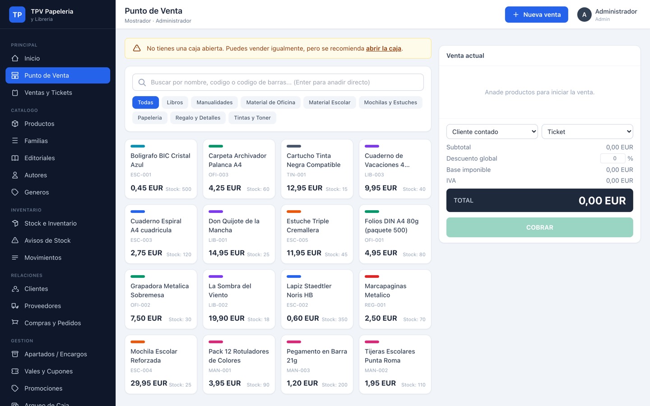
Task: Open Inicio via the home icon
Action: pyautogui.click(x=15, y=58)
